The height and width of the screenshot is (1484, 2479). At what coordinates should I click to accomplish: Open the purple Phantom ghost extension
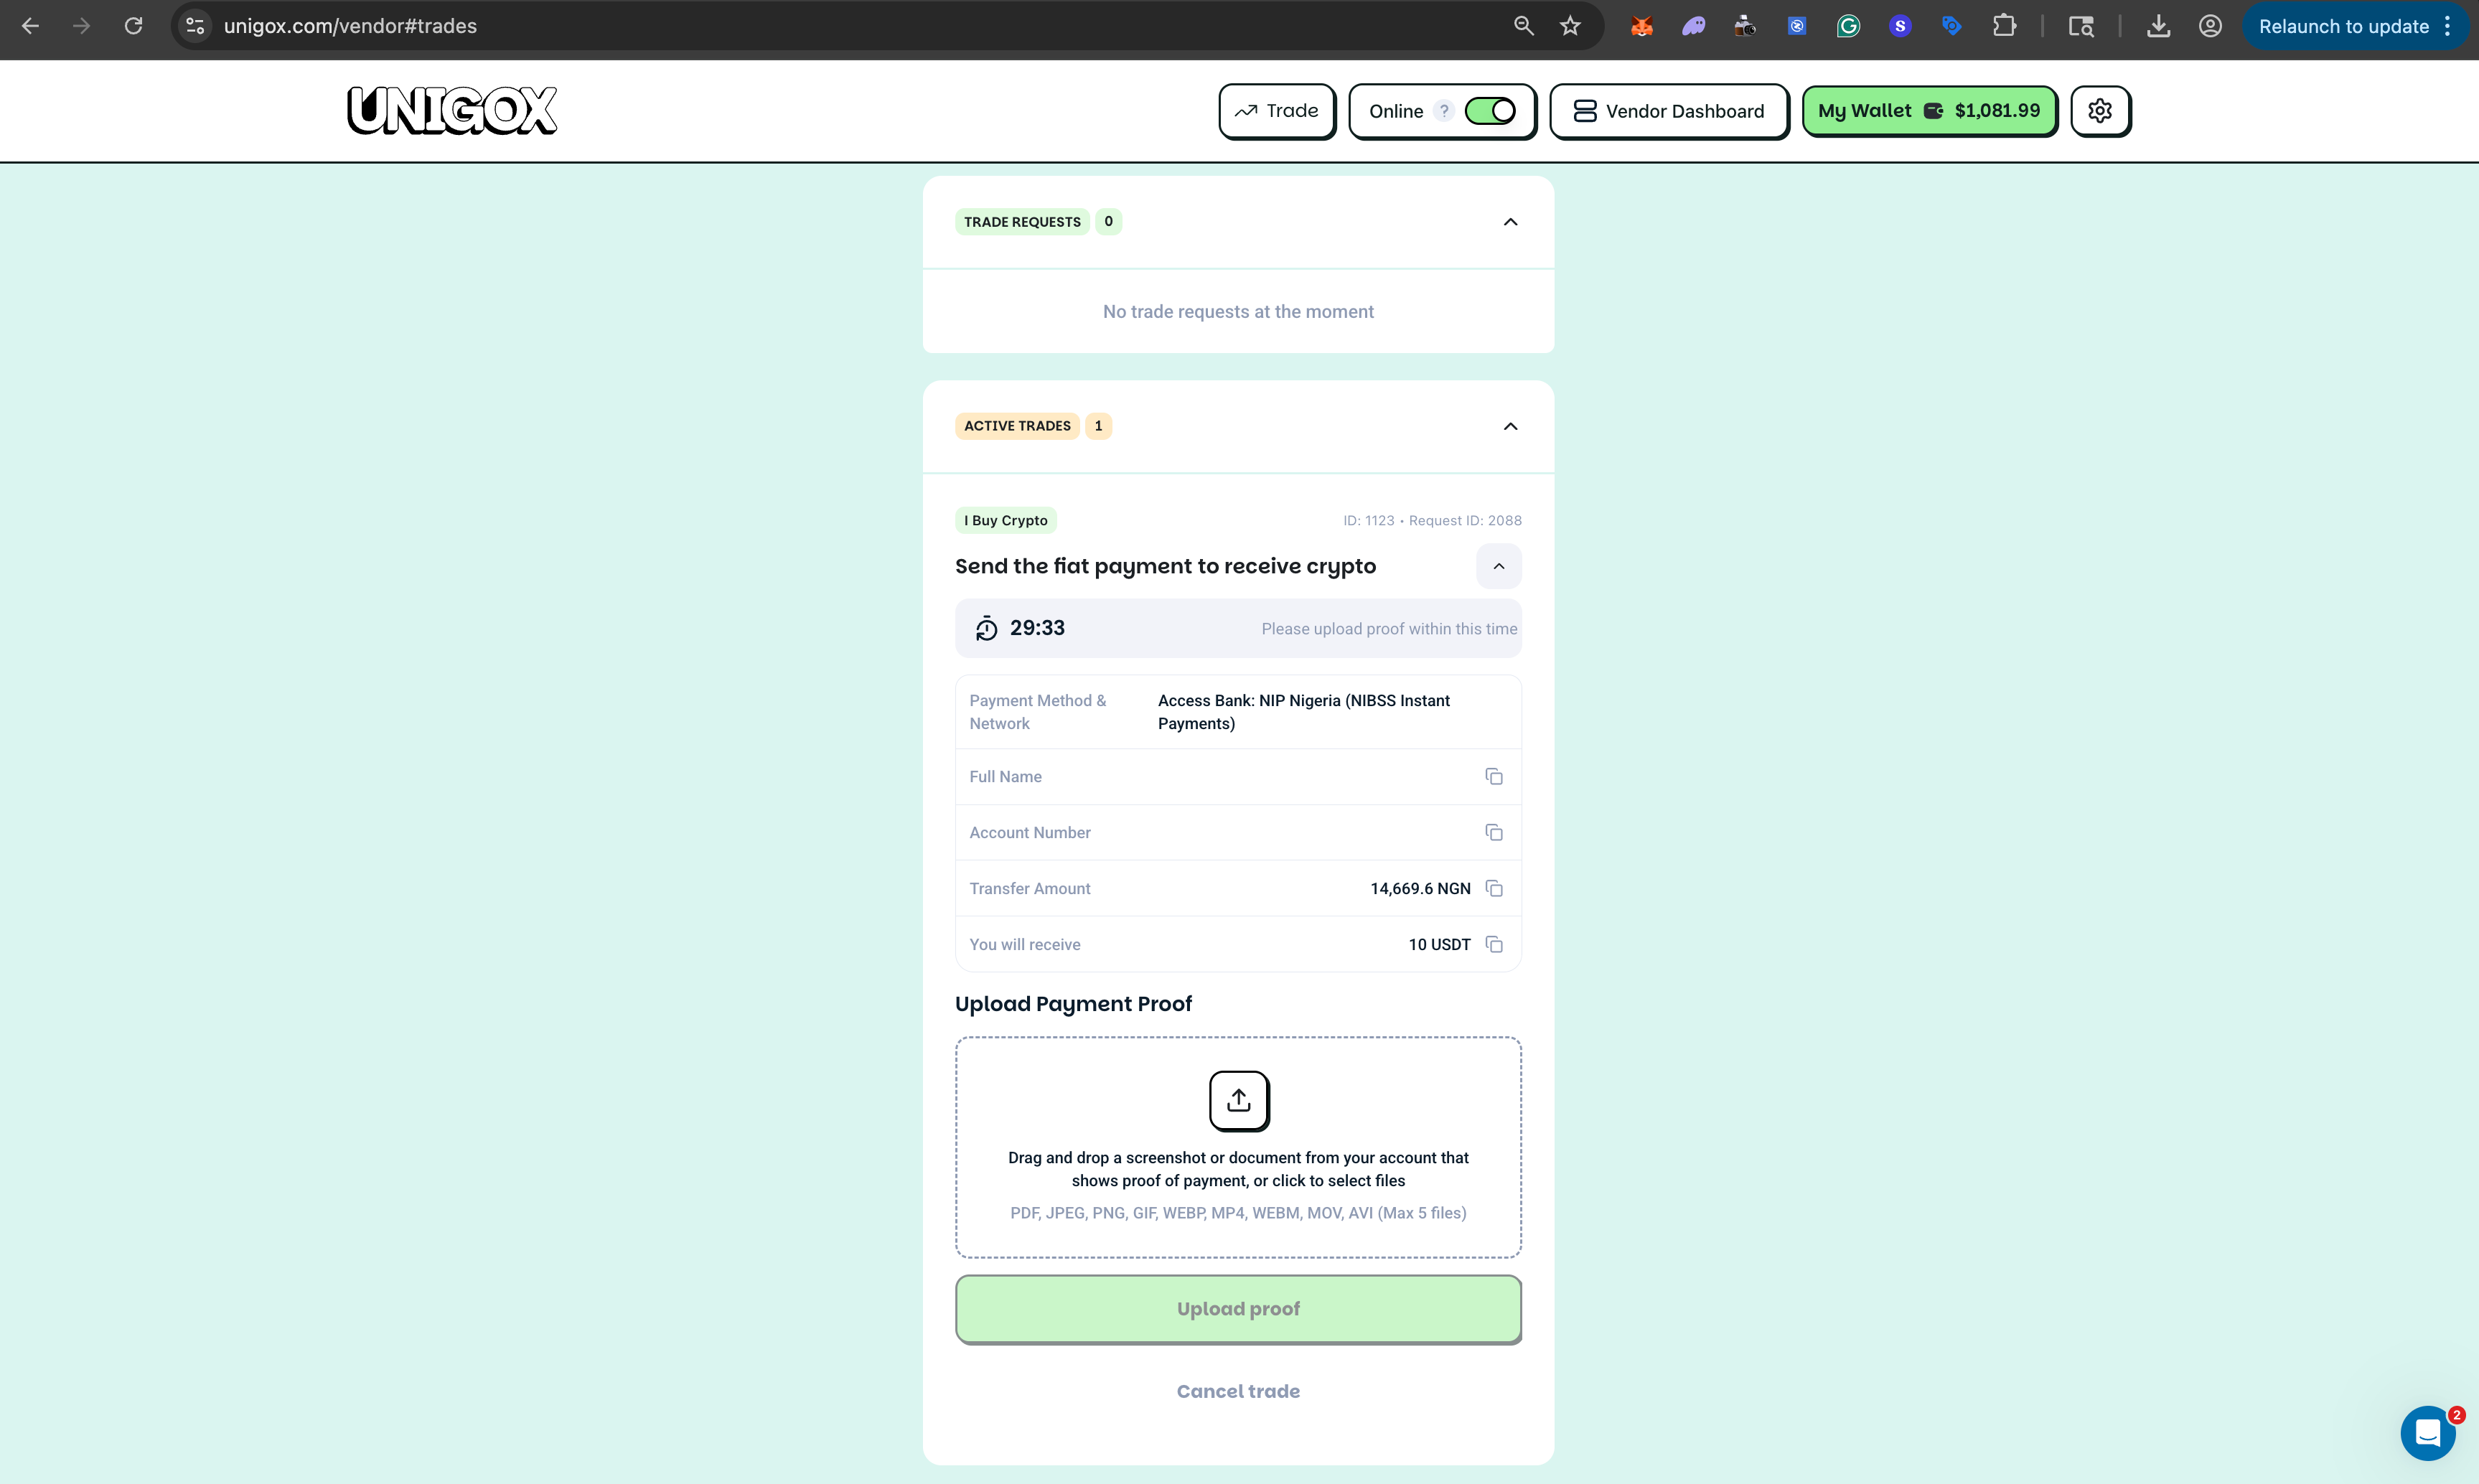(1693, 26)
